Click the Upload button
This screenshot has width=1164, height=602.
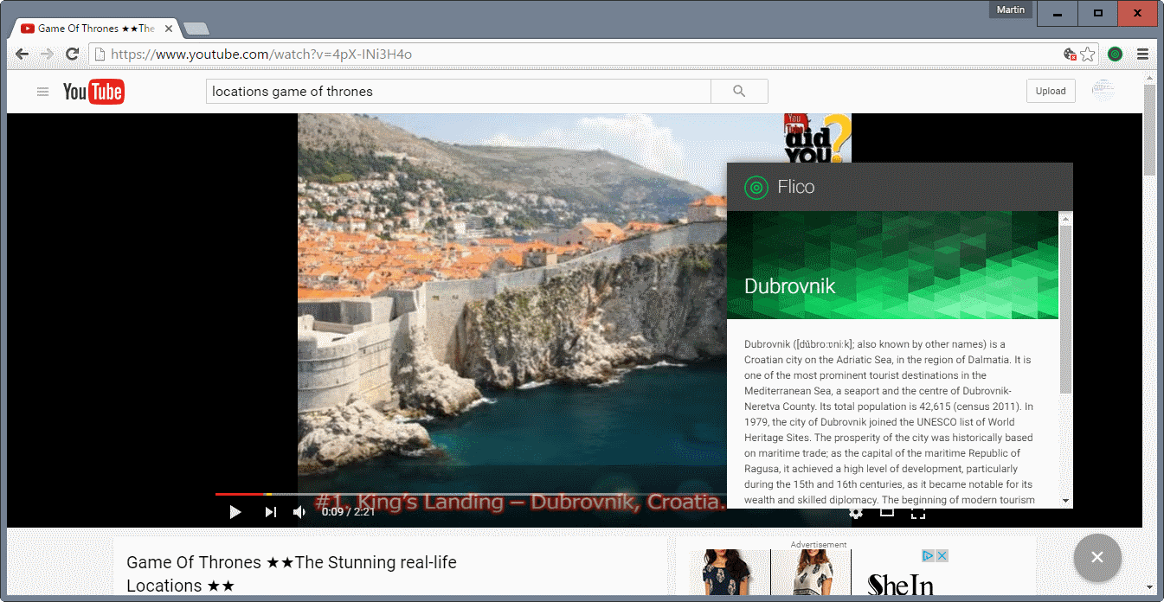pos(1051,91)
